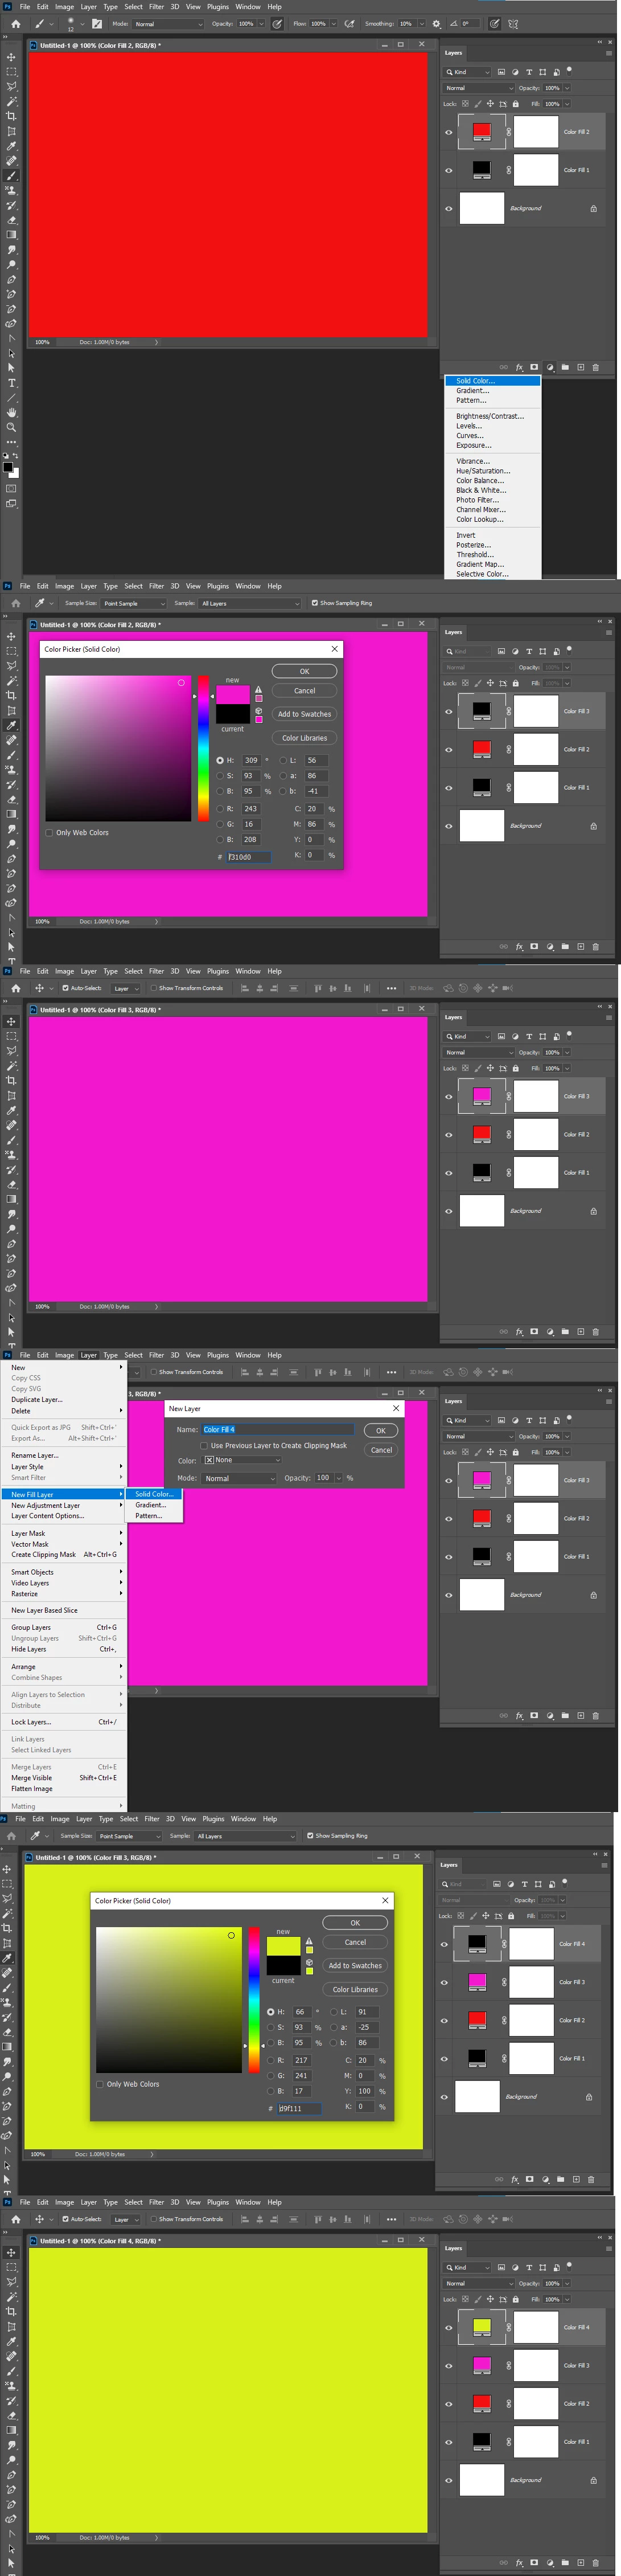
Task: Open Smoothing 10% dropdown arrow
Action: [x=421, y=24]
